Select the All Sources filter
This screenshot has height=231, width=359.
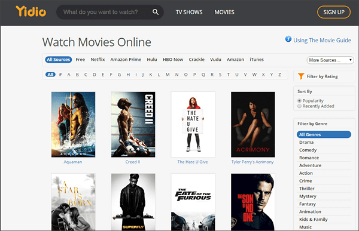[x=59, y=60]
